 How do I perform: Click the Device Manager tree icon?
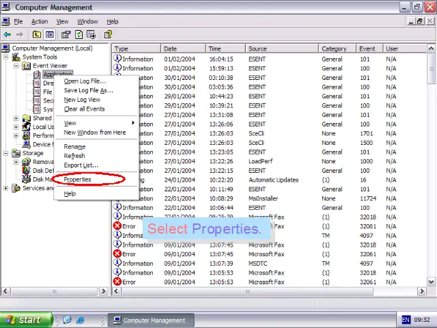26,144
